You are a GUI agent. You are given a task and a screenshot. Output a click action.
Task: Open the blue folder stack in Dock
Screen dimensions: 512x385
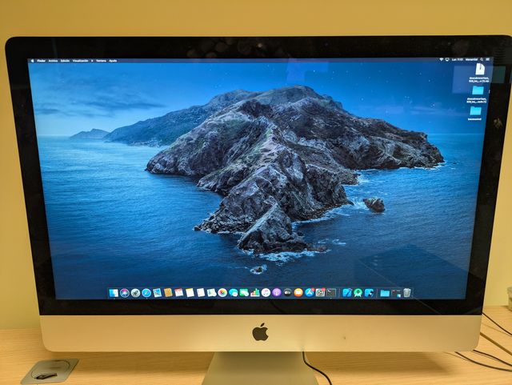click(384, 293)
